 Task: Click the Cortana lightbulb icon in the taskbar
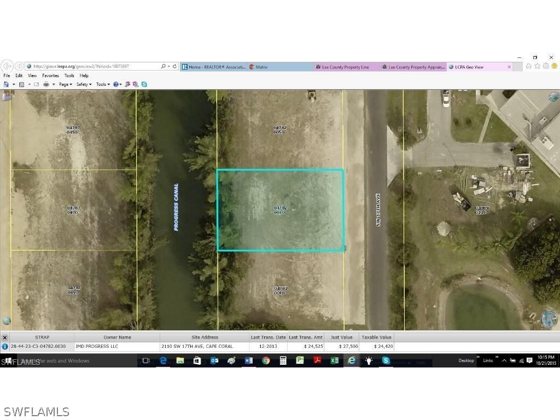click(369, 360)
